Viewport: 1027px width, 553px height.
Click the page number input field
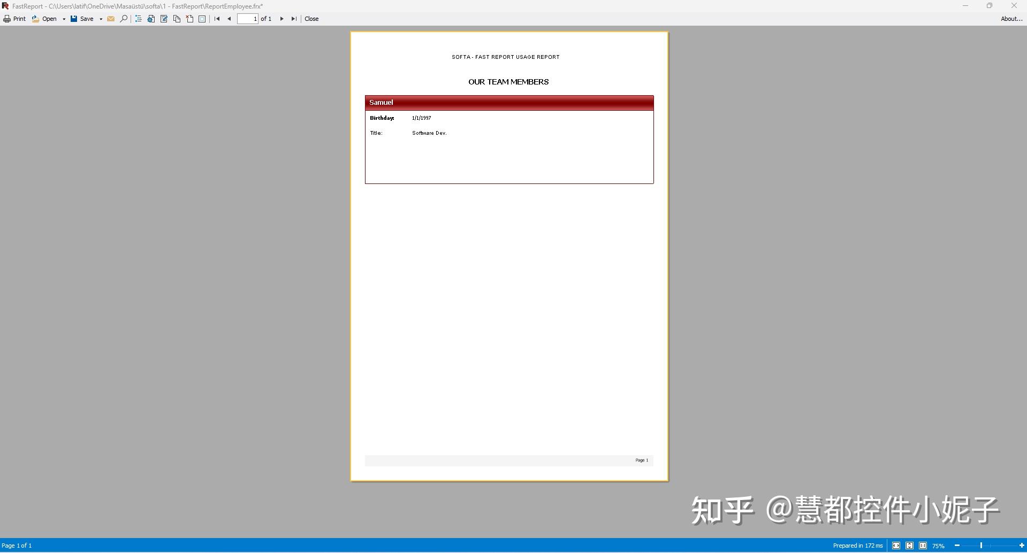248,19
